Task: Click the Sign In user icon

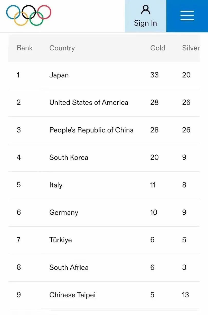Action: [x=145, y=10]
